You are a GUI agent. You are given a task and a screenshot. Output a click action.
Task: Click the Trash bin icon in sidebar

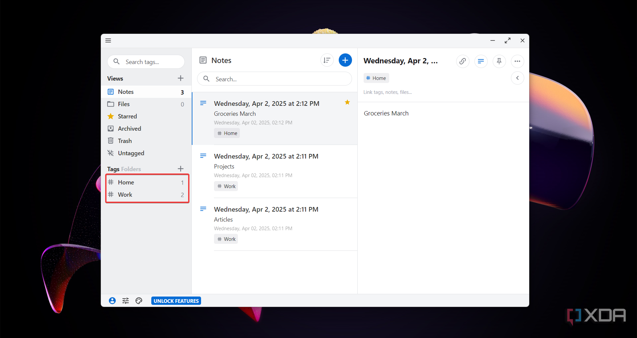click(x=111, y=141)
